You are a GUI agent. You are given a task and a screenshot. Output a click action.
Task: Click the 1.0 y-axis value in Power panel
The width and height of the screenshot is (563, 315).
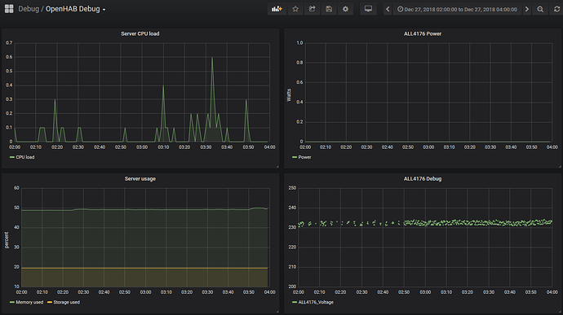coord(299,43)
